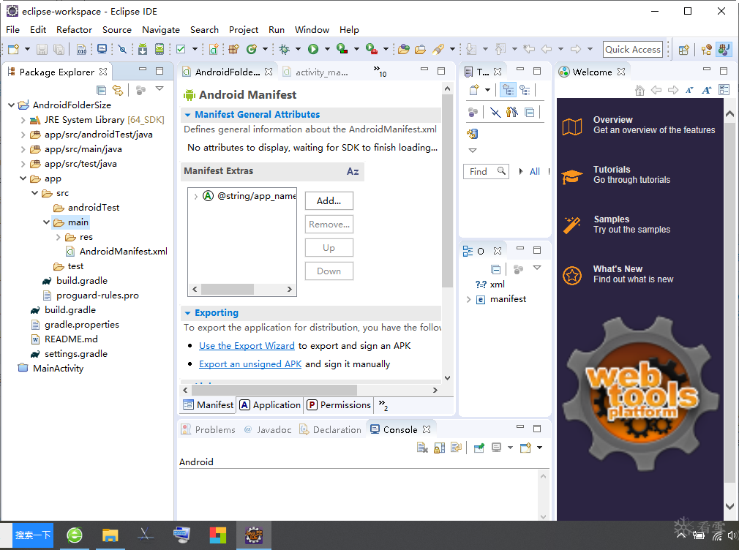Click the Add... button
739x550 pixels.
(329, 201)
